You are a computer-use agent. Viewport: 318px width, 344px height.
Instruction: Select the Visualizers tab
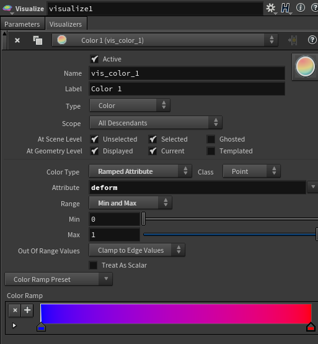click(x=66, y=24)
